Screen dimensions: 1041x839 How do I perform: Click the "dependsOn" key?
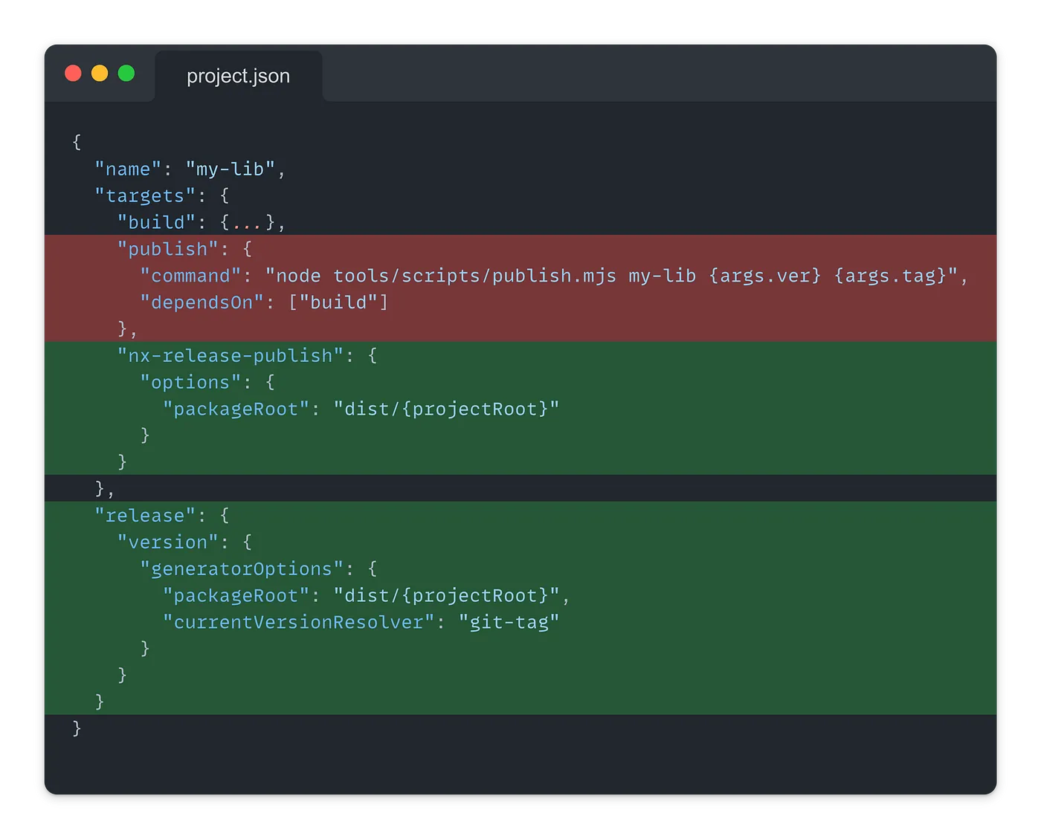pyautogui.click(x=202, y=302)
